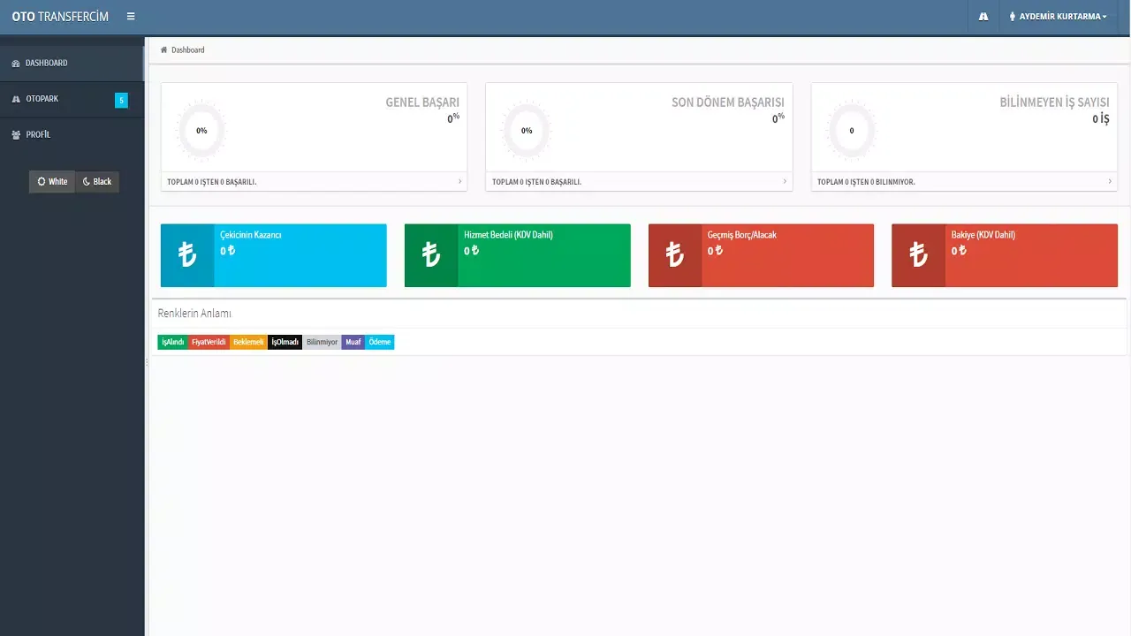Expand BİLİNMEYEN İŞ SAYISI footer arrow

click(x=1110, y=181)
